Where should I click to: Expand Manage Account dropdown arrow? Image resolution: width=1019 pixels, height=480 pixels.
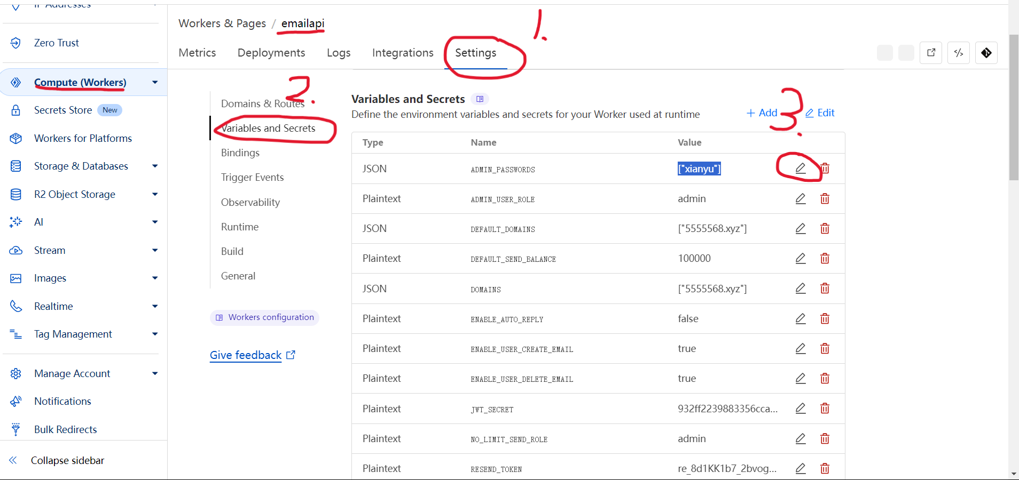(x=155, y=374)
